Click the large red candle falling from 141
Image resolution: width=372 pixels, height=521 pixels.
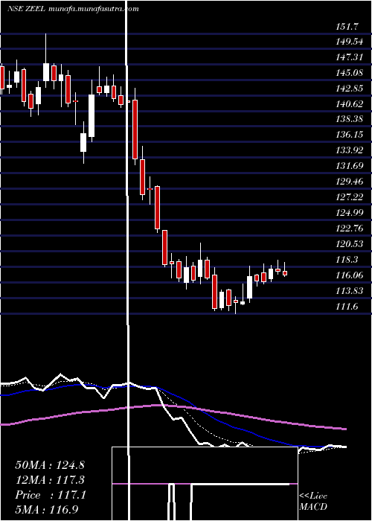pos(135,130)
